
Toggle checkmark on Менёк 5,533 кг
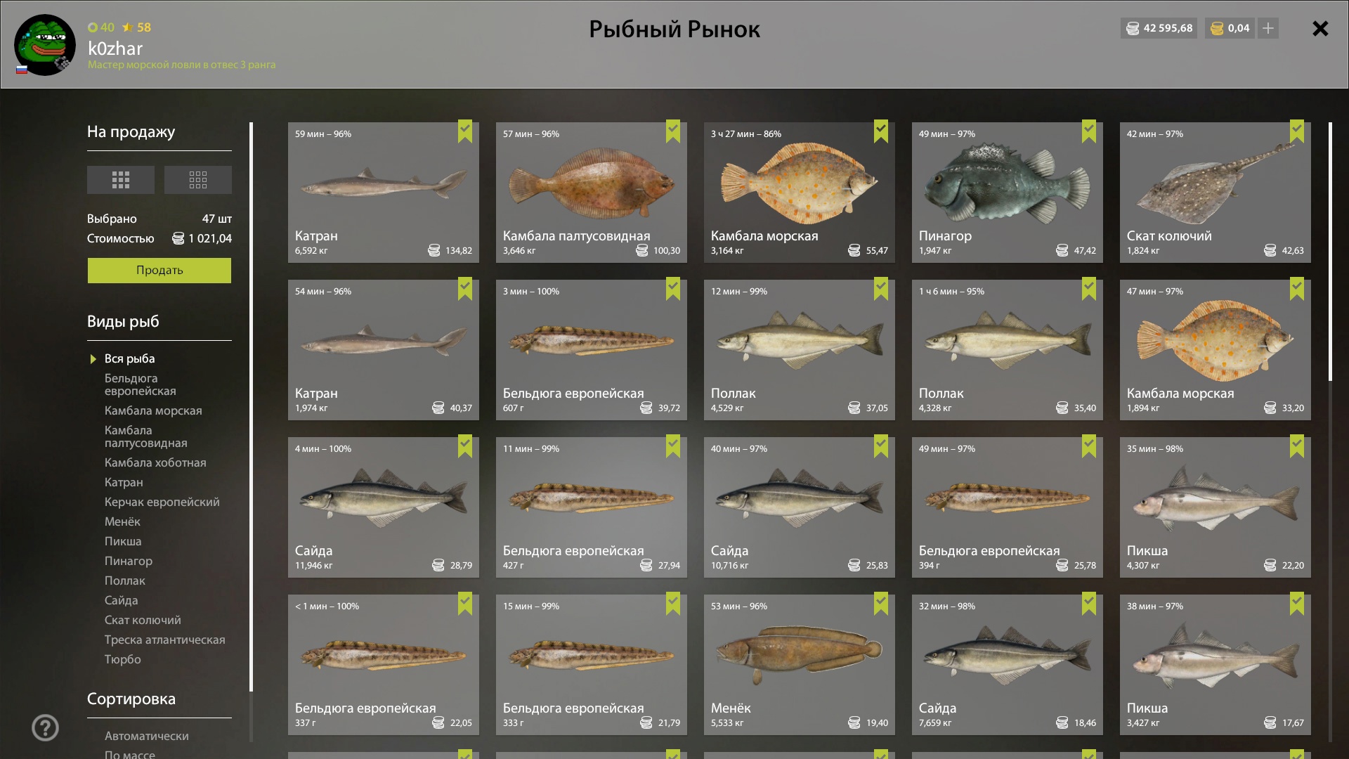[881, 604]
